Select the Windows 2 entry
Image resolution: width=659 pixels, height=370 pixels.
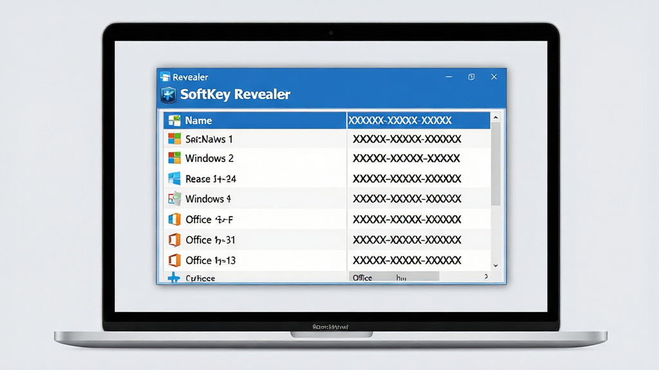tap(255, 158)
